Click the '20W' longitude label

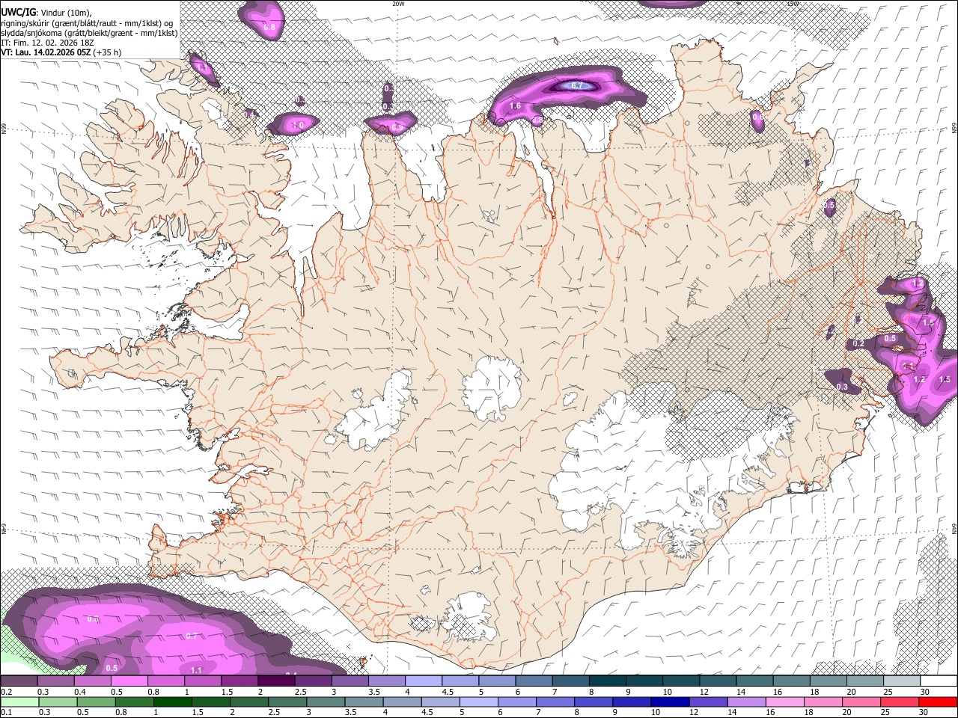click(398, 4)
